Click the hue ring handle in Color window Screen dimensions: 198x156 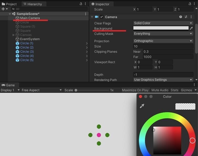[192, 141]
